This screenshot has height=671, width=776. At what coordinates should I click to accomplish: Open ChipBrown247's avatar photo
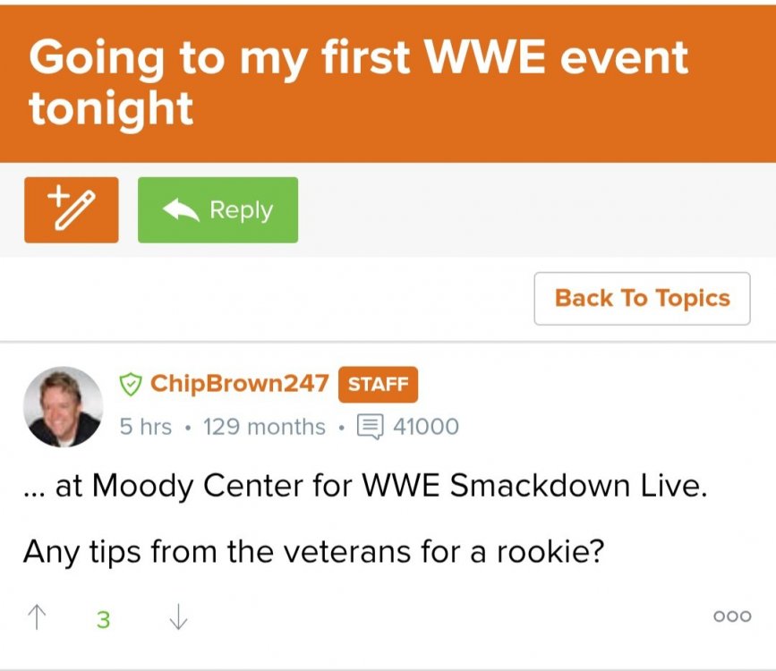click(62, 406)
